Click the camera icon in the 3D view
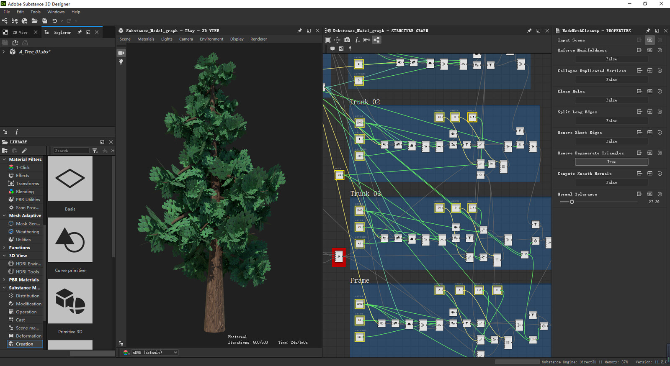670x366 pixels. pyautogui.click(x=121, y=53)
